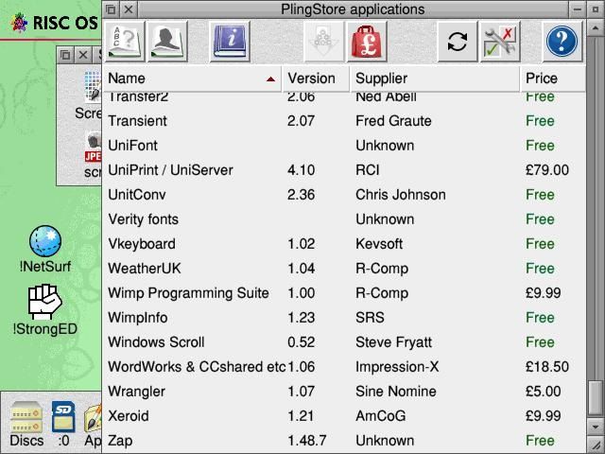Open the !StrongED editor icon
Image resolution: width=605 pixels, height=454 pixels.
(44, 302)
